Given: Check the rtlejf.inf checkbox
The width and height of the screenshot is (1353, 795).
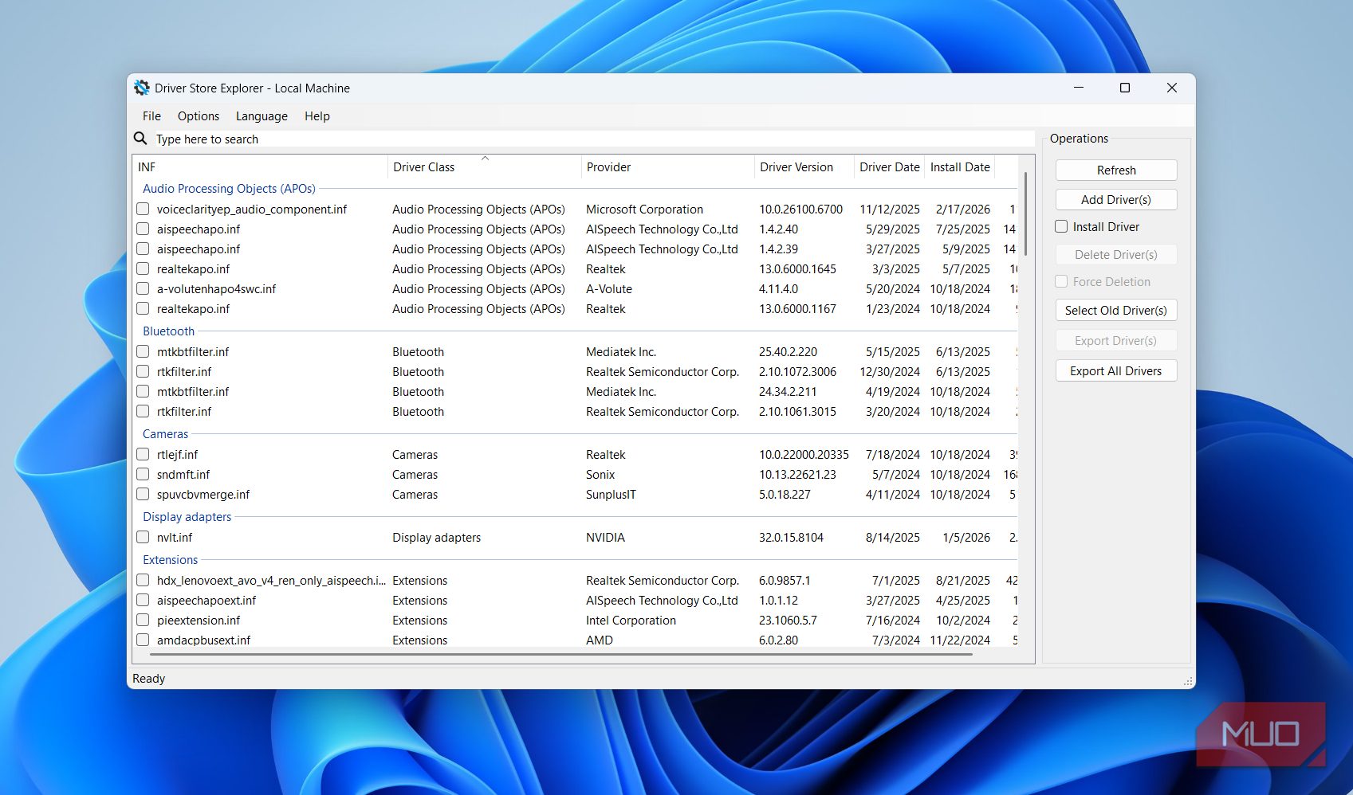Looking at the screenshot, I should point(143,454).
